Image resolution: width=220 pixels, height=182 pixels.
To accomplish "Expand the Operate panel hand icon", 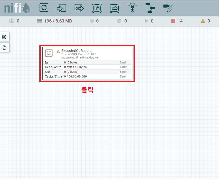I will click(x=4, y=48).
